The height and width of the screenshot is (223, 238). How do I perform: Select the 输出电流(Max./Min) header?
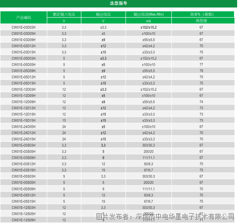149,15
